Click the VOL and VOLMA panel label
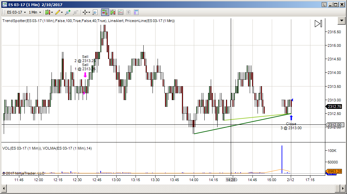347x194 pixels. 47,148
